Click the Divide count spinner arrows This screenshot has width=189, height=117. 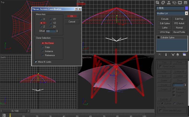[185, 85]
